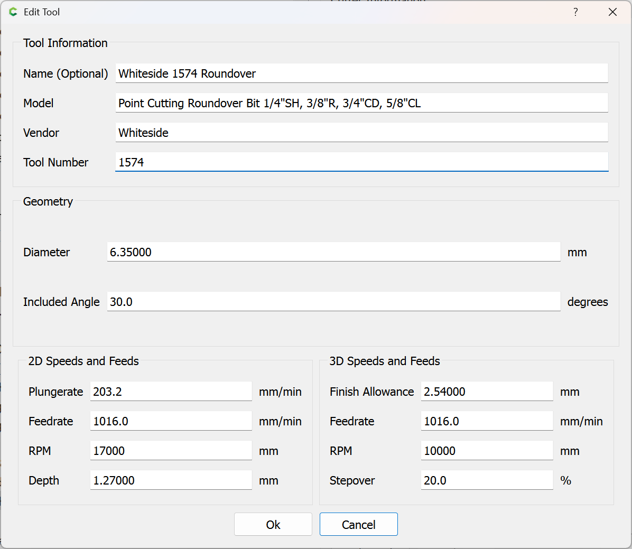Click the 3D Speeds and Feeds heading

click(x=385, y=361)
